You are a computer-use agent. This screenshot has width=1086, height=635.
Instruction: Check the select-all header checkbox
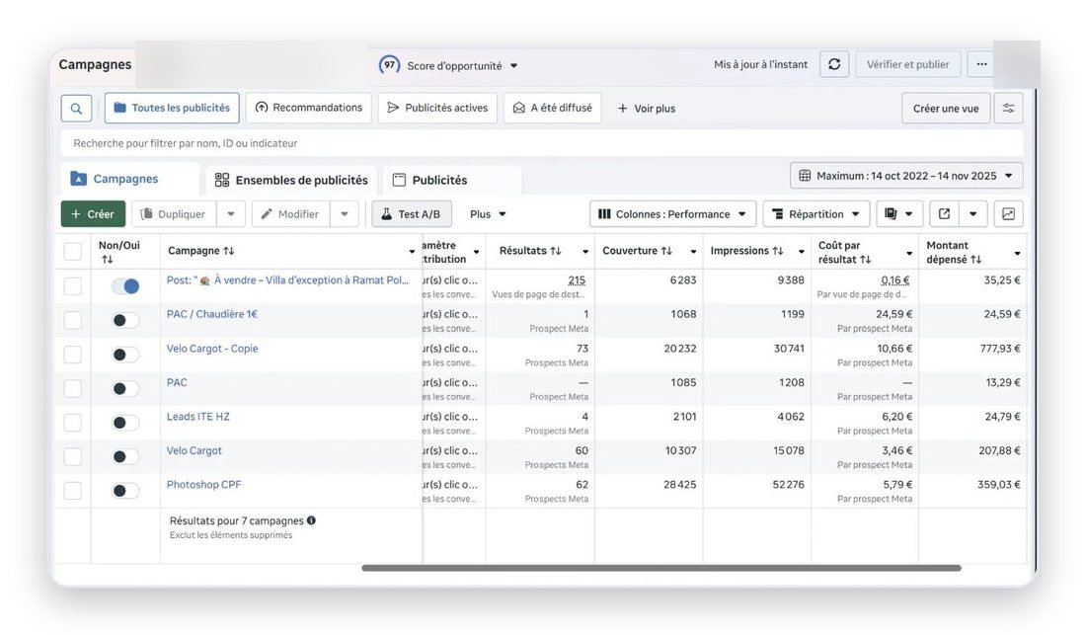pyautogui.click(x=73, y=252)
